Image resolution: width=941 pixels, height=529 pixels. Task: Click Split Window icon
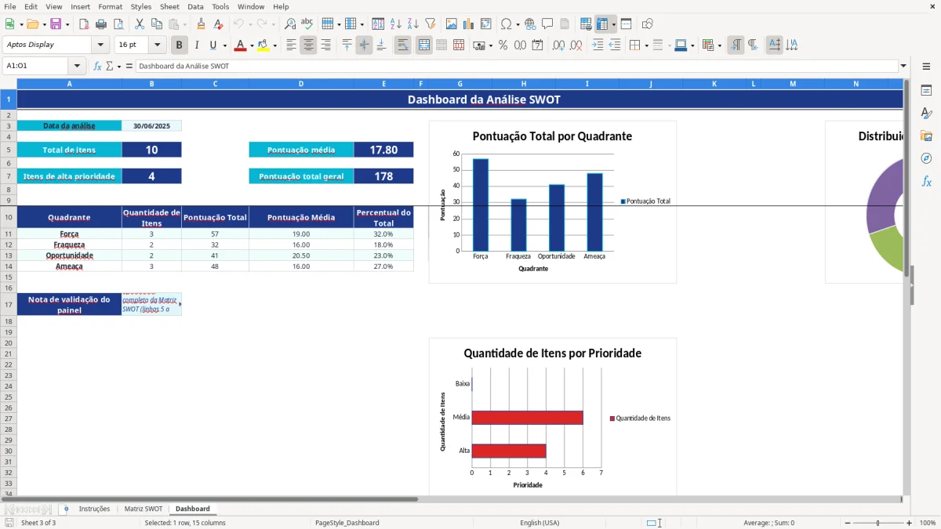pos(627,24)
